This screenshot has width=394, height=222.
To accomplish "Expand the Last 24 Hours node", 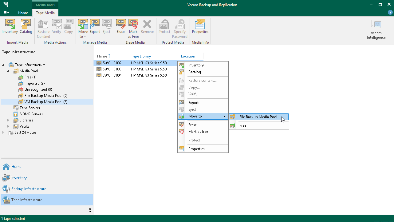I will [x=3, y=133].
